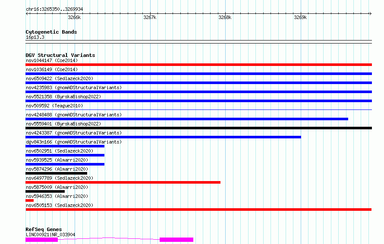Click the thin nsv509592 variant line
This screenshot has width=384, height=244.
tap(198, 109)
